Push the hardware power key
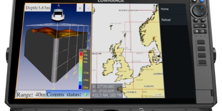The width and height of the screenshot is (222, 111). point(203,31)
